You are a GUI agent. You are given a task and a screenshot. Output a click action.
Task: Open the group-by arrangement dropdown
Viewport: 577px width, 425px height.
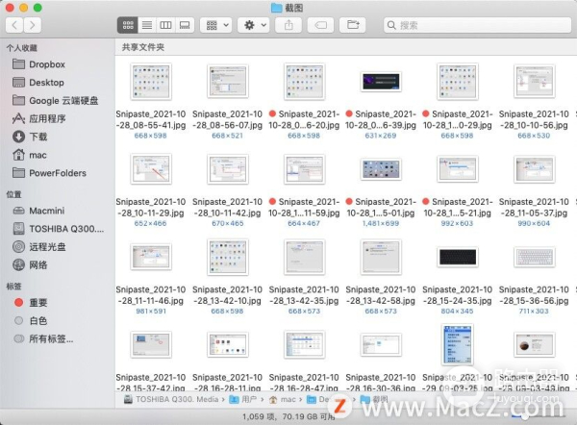click(216, 25)
